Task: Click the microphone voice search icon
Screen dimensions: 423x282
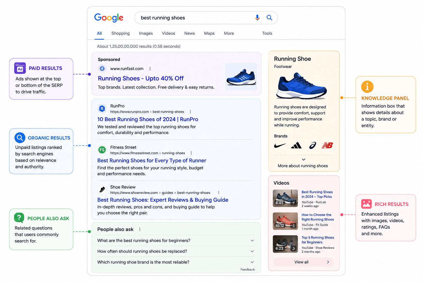Action: (x=257, y=18)
